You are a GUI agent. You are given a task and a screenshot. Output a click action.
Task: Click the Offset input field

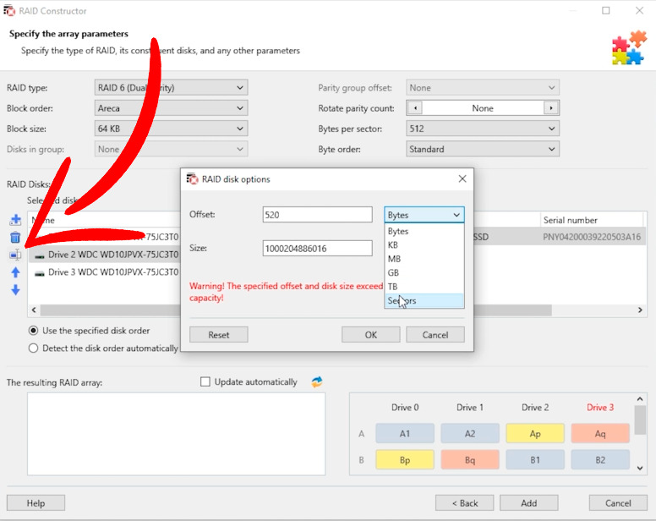317,215
